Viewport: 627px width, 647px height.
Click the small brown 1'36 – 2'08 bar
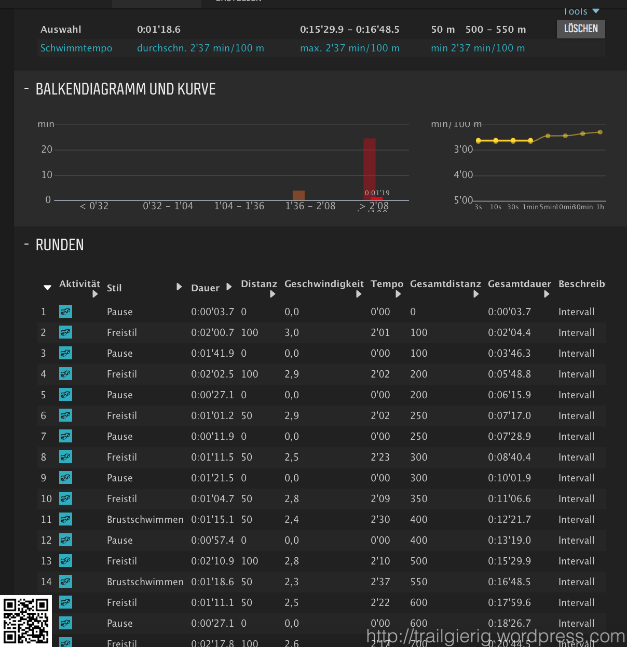click(x=298, y=195)
